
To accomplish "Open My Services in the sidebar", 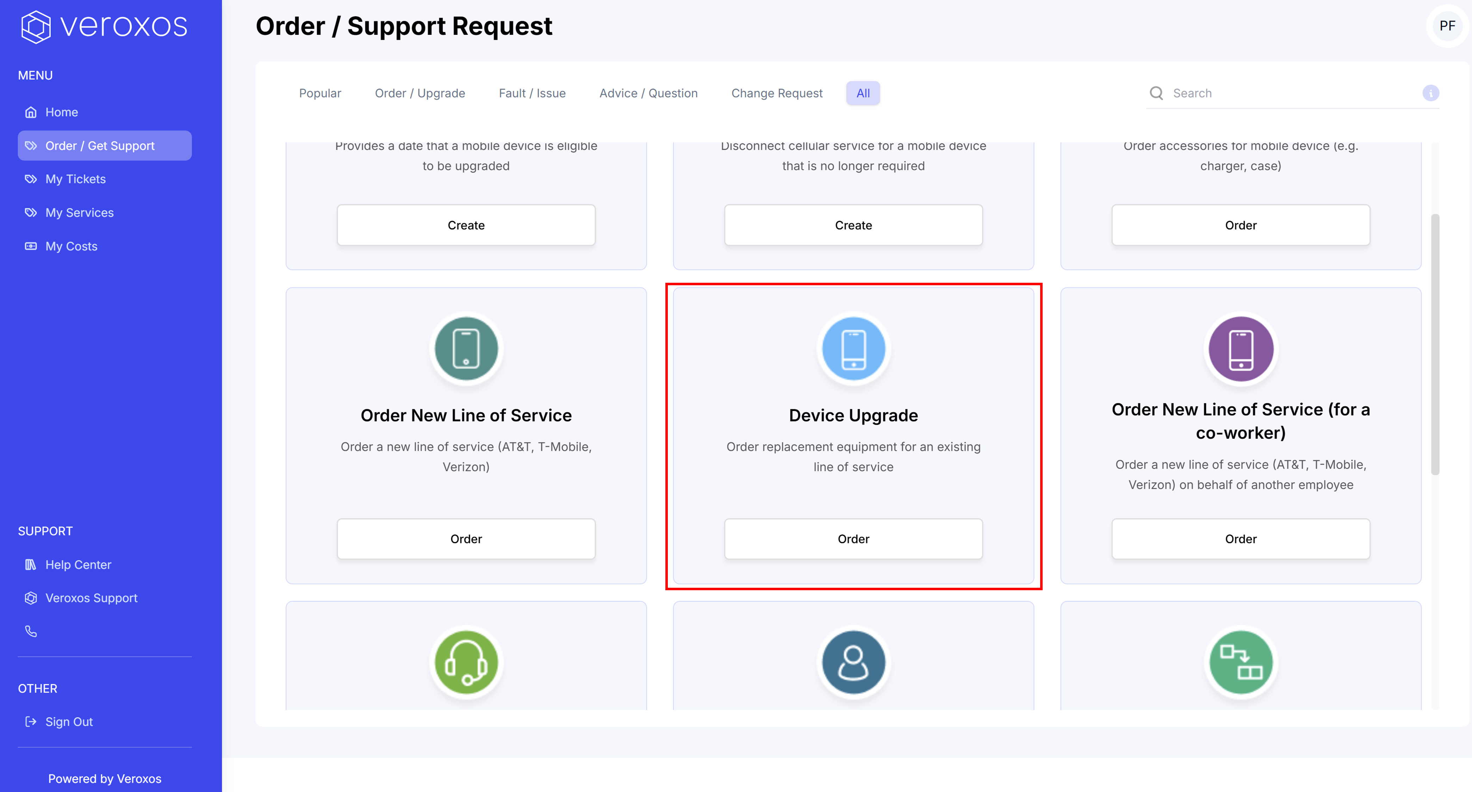I will 105,213.
